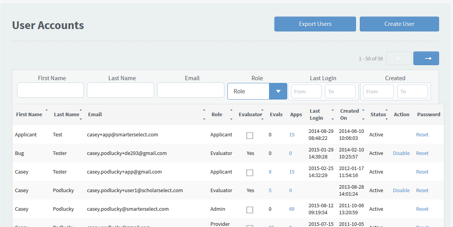Screen dimensions: 453x227
Task: Click the User Accounts heading
Action: tap(48, 25)
